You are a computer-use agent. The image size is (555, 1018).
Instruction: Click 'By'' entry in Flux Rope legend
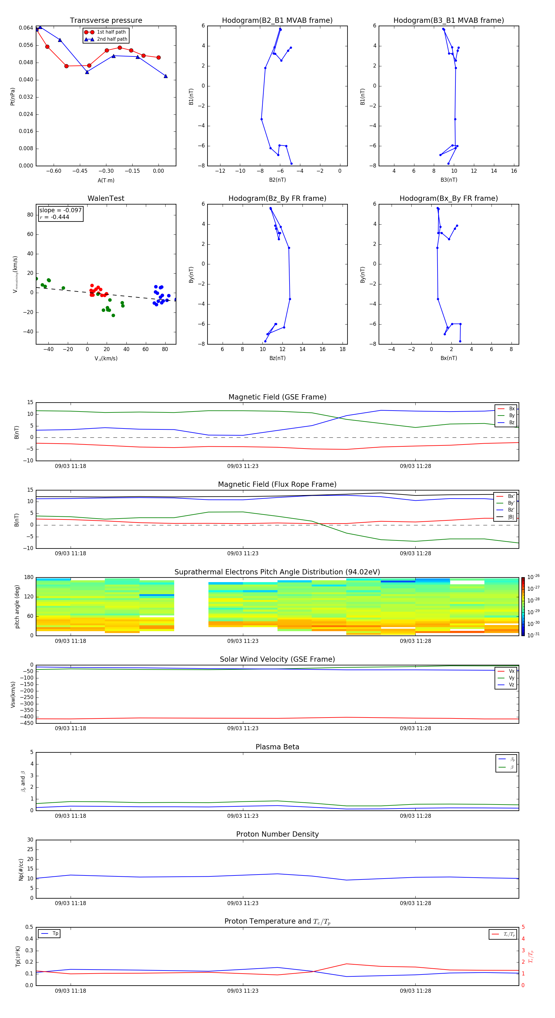(x=506, y=503)
